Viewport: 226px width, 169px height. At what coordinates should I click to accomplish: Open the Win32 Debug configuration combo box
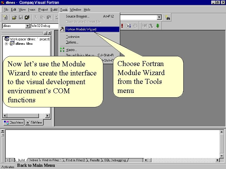click(x=45, y=26)
